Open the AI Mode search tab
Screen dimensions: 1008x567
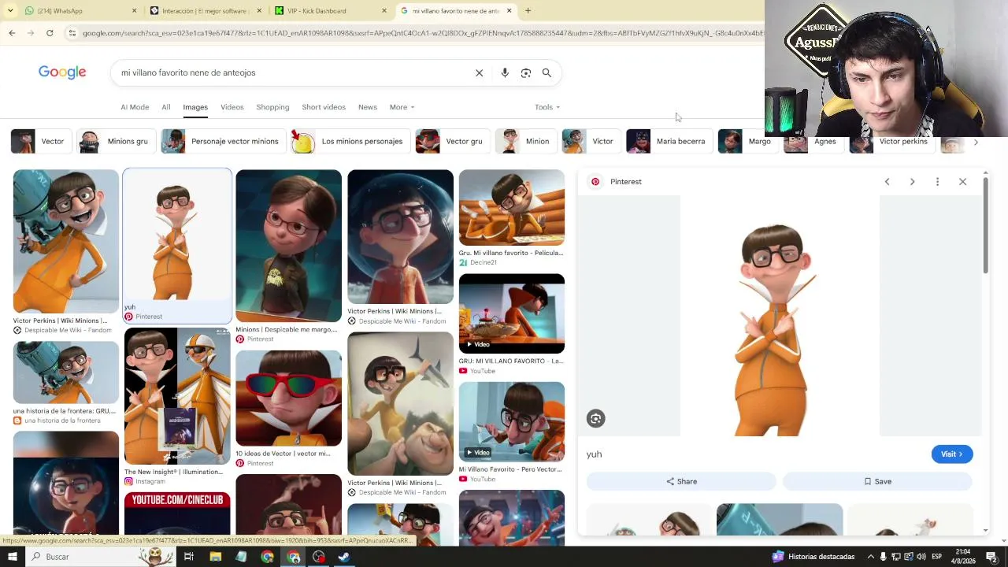pos(135,107)
